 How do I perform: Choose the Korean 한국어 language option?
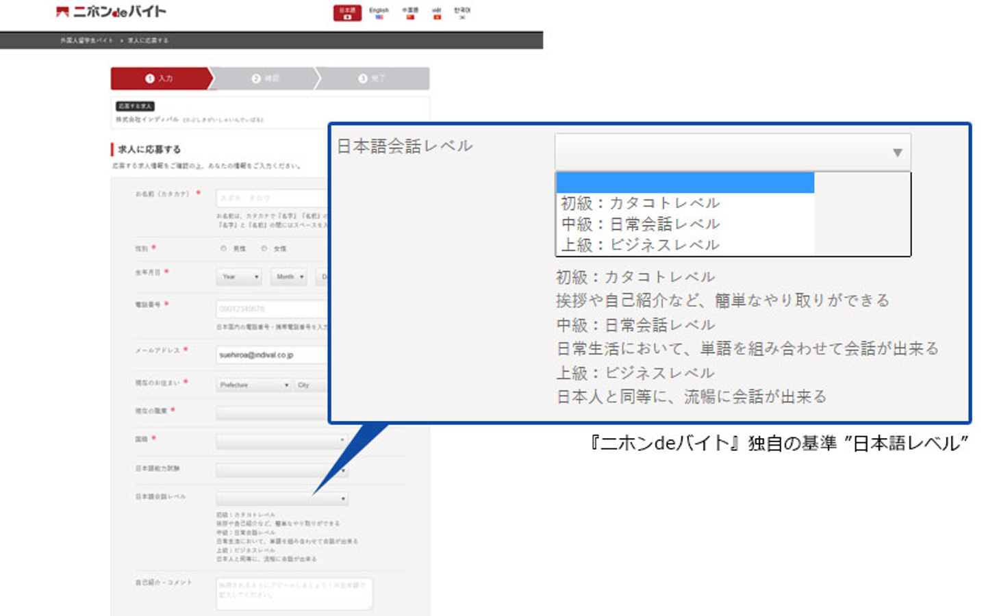[462, 12]
